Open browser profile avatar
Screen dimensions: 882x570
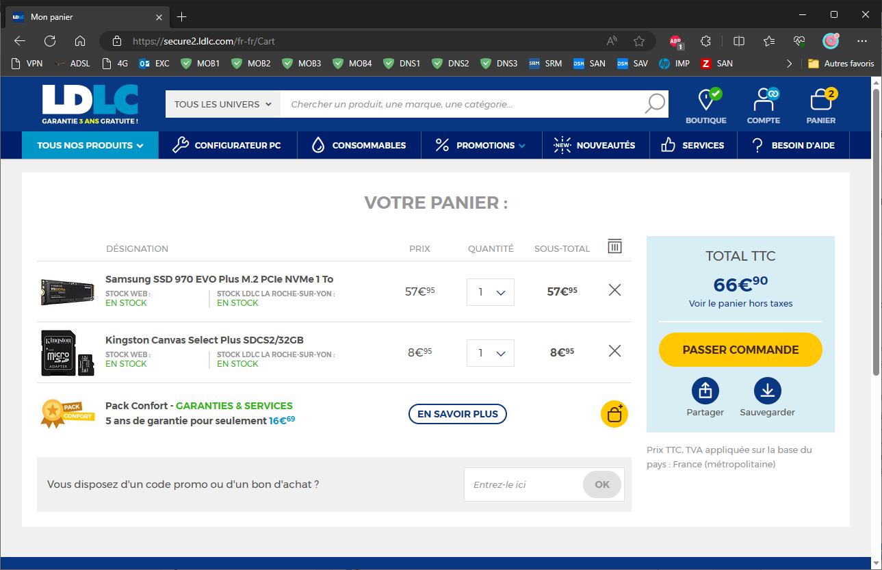point(831,41)
